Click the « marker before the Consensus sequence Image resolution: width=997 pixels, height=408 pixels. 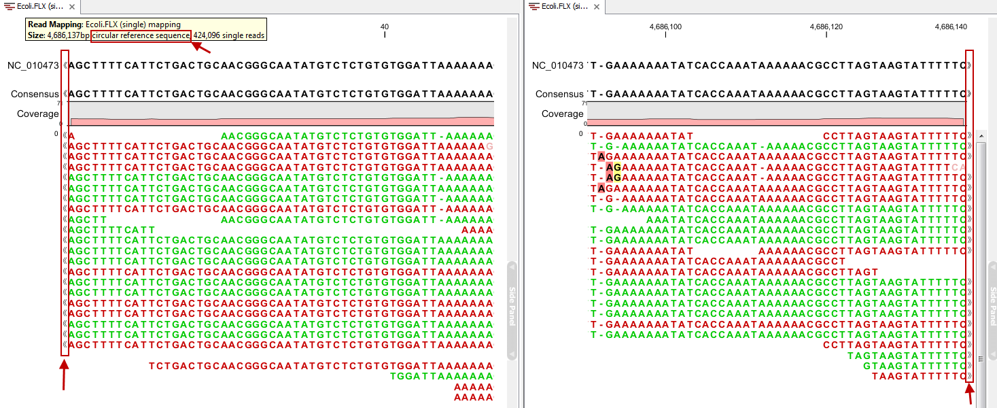(x=66, y=93)
